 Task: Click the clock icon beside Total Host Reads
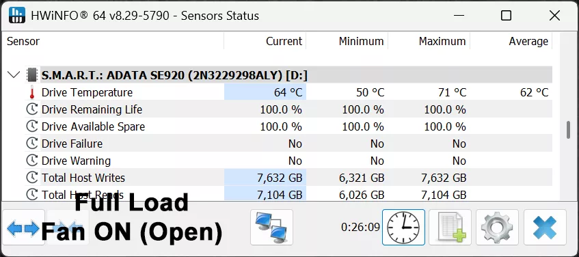pos(32,194)
